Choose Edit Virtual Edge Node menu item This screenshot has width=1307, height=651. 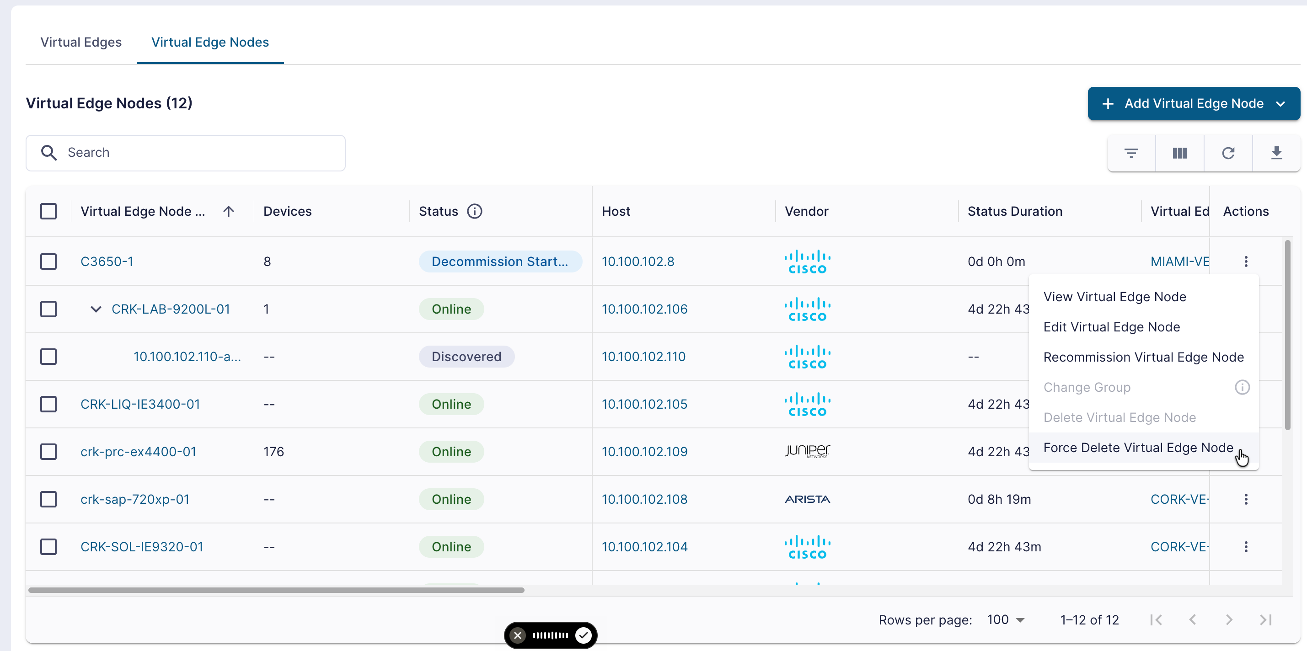pos(1144,327)
